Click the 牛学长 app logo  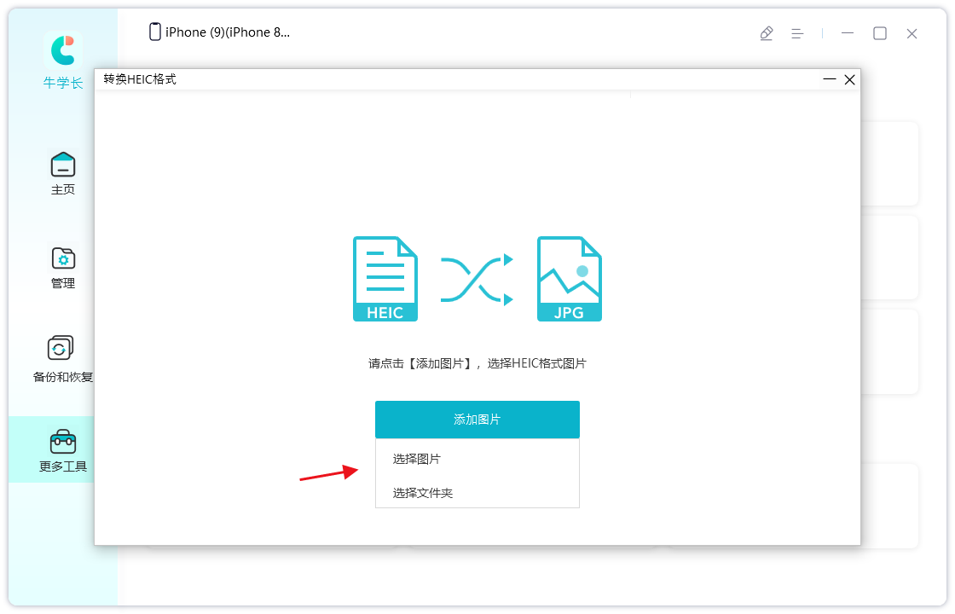point(63,51)
